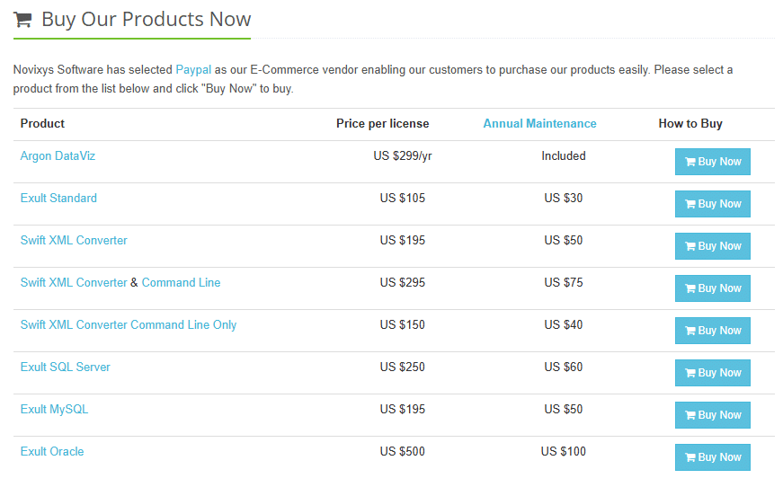Buy the US $195 Swift XML Converter

point(712,246)
